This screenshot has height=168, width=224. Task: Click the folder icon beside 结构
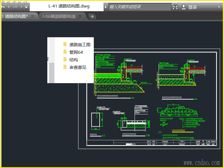click(x=65, y=60)
